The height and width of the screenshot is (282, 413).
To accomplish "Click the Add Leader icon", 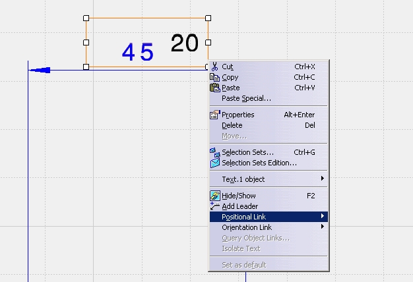I will (215, 206).
